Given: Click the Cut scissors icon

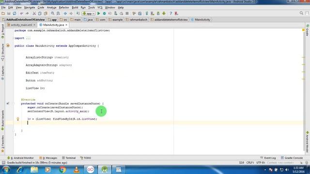Looking at the screenshot, I should tap(34, 14).
